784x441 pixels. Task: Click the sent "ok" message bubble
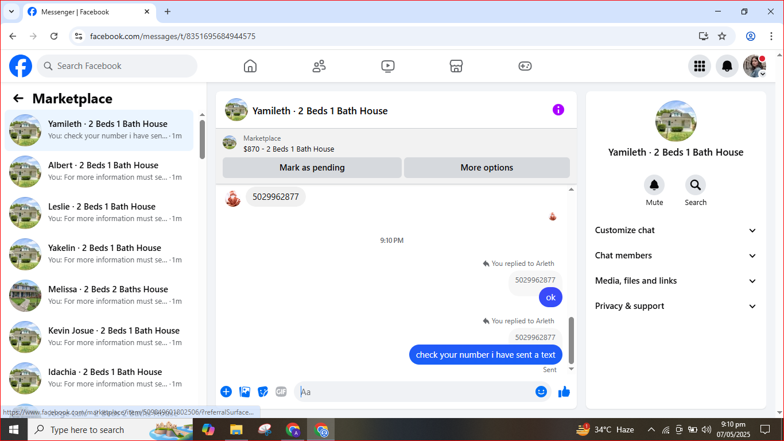pos(551,297)
